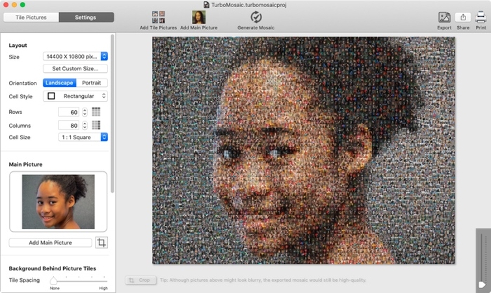
Task: Click the grid icon next to Columns
Action: (96, 126)
